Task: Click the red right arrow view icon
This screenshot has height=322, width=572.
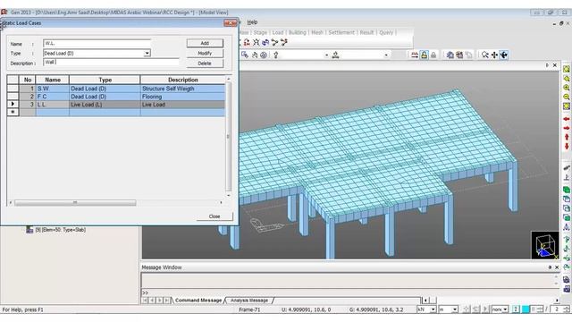Action: [566, 128]
